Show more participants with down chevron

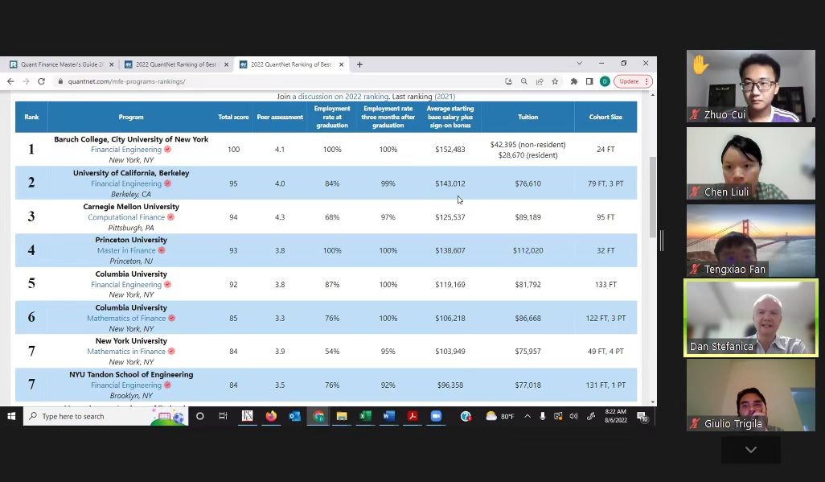pos(750,450)
